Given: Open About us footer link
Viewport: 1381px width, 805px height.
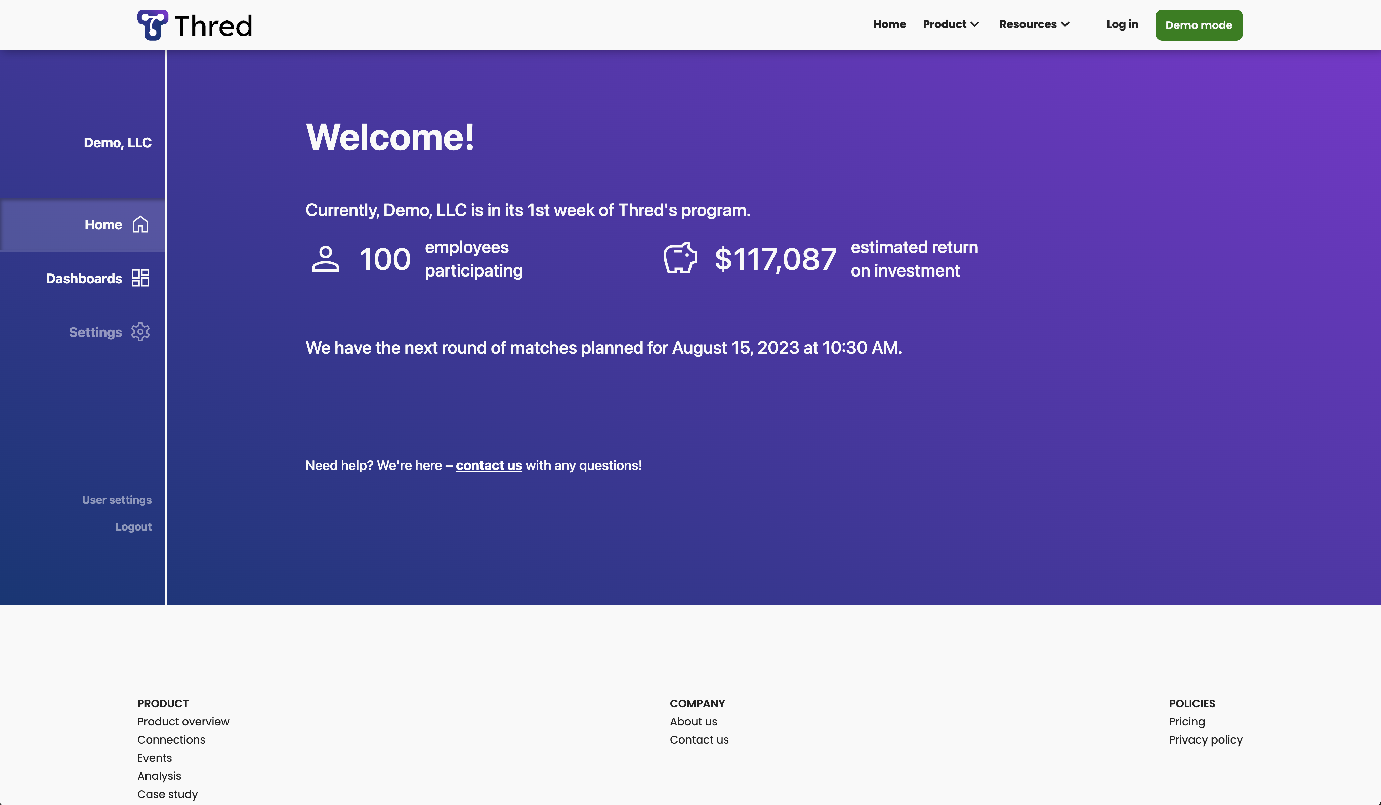Looking at the screenshot, I should pos(693,721).
